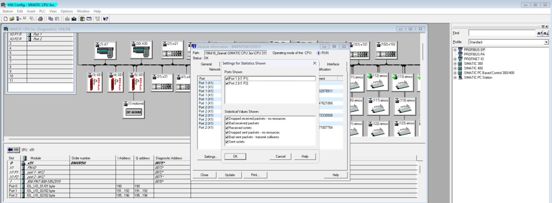Viewport: 552px width, 203px height.
Task: Open the Options menu
Action: [67, 11]
